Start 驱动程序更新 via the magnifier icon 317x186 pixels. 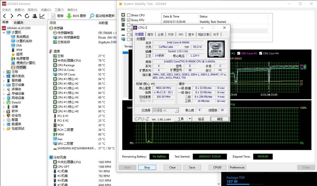tap(92, 16)
